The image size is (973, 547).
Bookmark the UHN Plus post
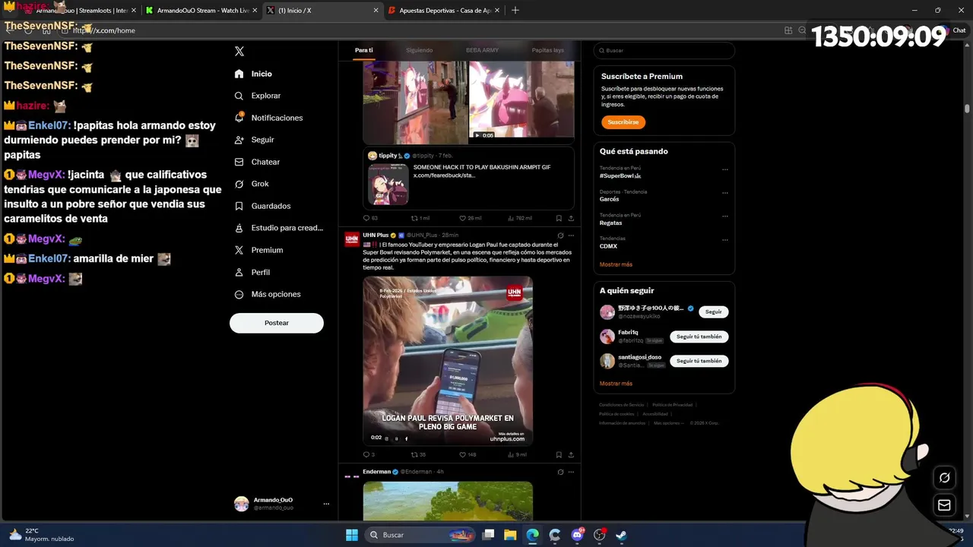tap(559, 454)
